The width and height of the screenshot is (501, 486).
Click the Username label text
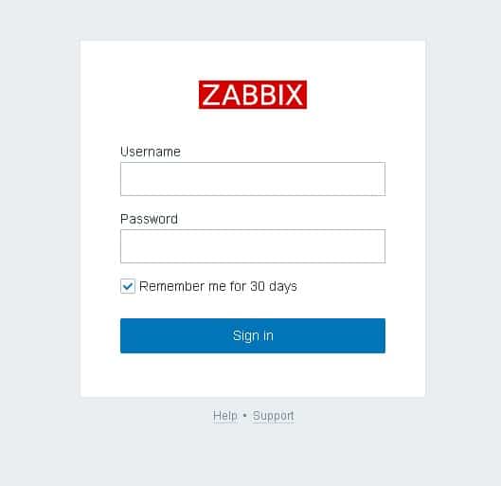pyautogui.click(x=151, y=152)
